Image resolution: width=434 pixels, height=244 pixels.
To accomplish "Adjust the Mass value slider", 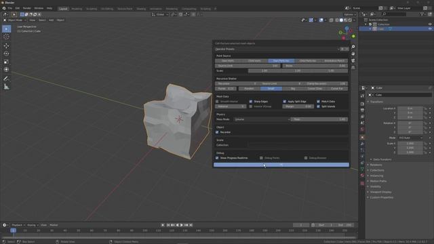I will click(x=319, y=119).
